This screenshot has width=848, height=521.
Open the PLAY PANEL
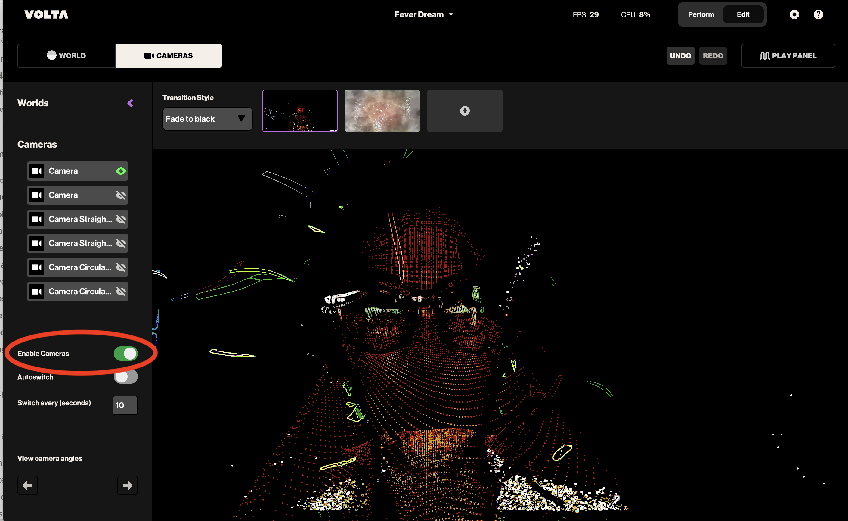[x=788, y=55]
